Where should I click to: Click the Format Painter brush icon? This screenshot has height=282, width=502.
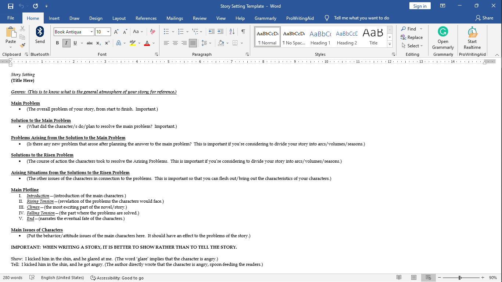(22, 46)
